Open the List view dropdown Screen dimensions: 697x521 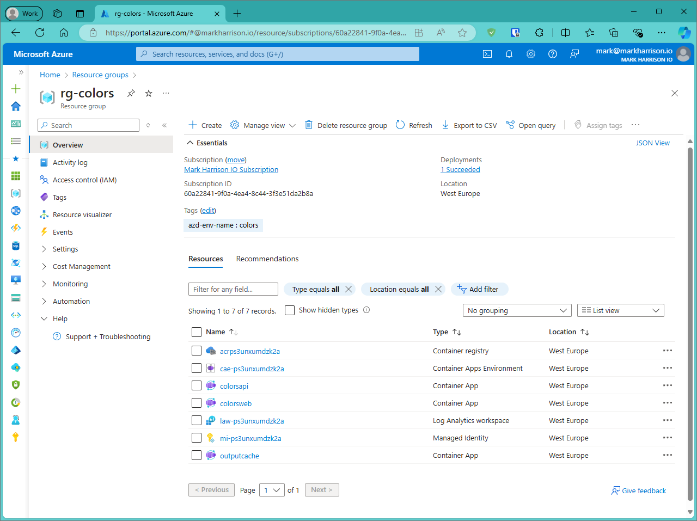(x=620, y=310)
